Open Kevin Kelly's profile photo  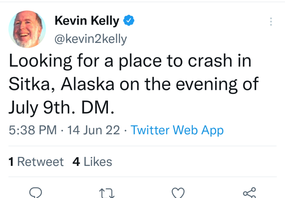point(27,29)
